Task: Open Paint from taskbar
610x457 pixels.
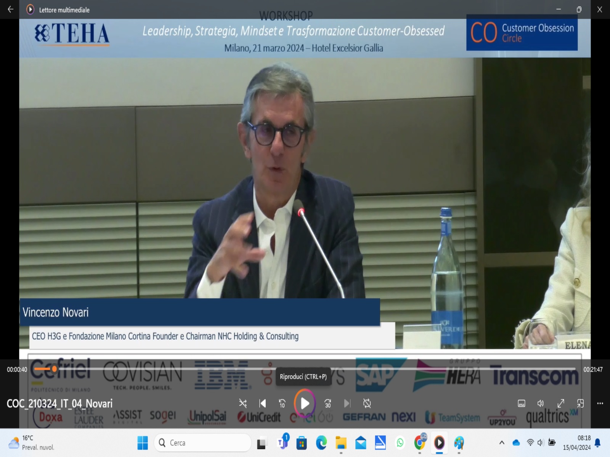Action: [x=459, y=443]
